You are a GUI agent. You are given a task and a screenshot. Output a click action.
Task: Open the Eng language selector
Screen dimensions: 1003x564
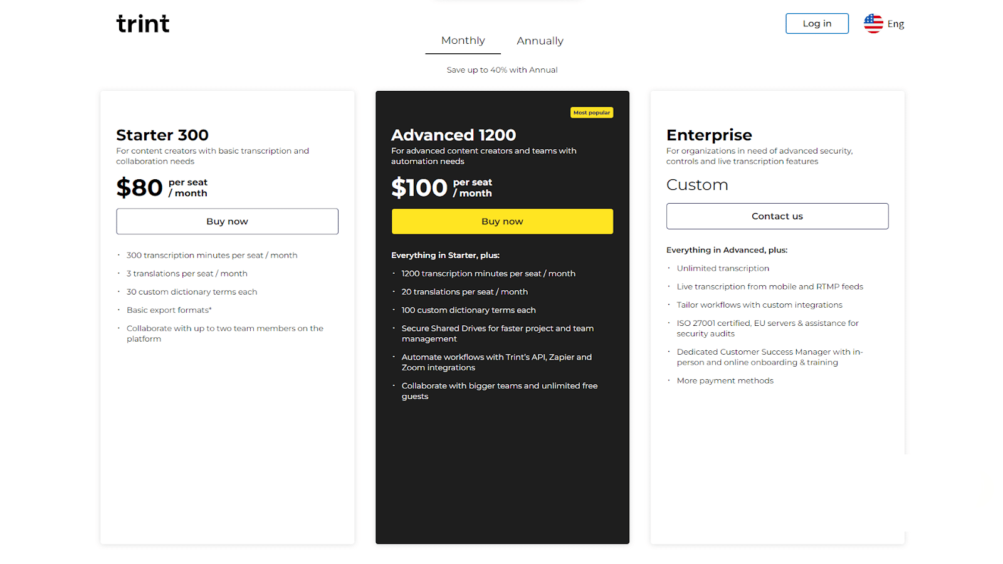point(895,23)
